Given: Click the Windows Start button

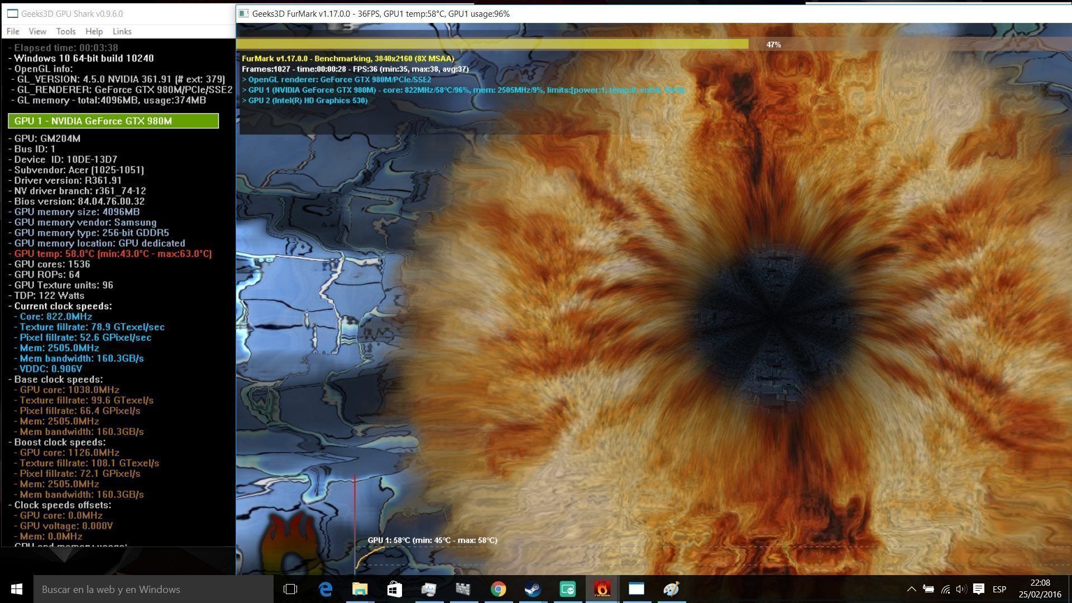Looking at the screenshot, I should [x=16, y=589].
